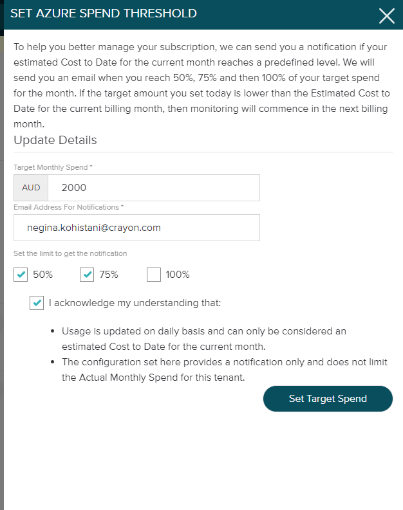Image resolution: width=403 pixels, height=510 pixels.
Task: Click the 100% label text
Action: point(178,275)
